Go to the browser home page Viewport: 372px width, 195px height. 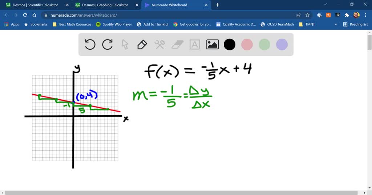pos(34,15)
